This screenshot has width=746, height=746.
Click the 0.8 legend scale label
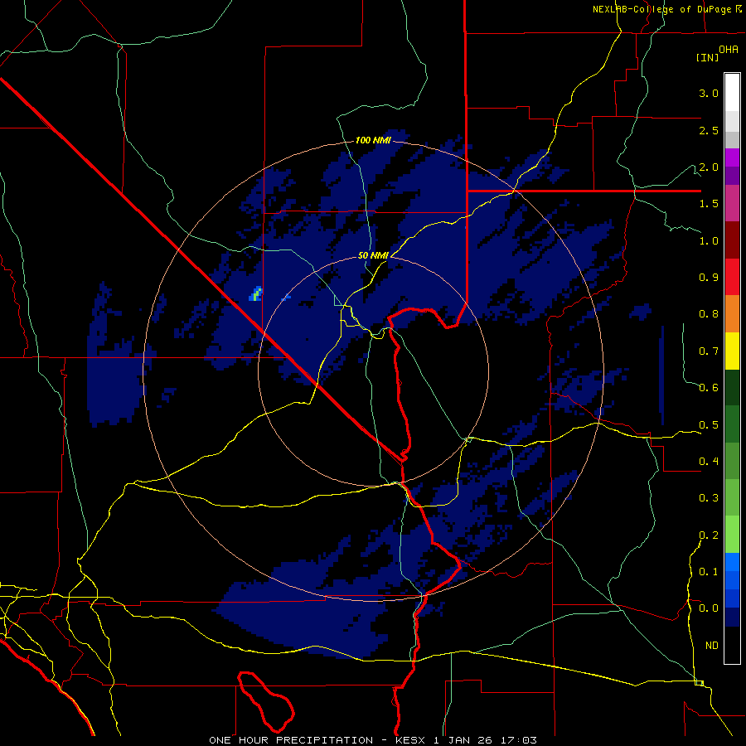coord(709,314)
